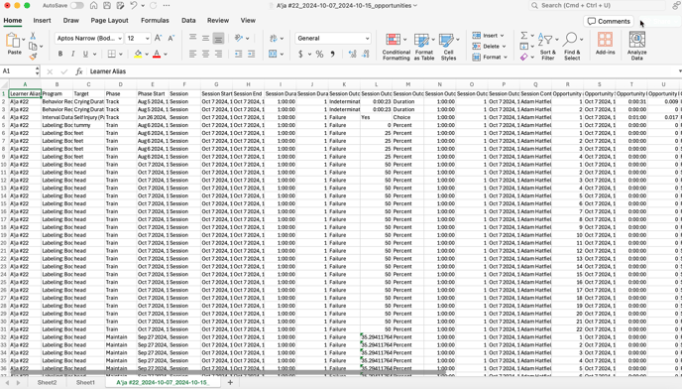Open the Insert ribbon tab
Viewport: 682px width, 389px height.
[43, 21]
